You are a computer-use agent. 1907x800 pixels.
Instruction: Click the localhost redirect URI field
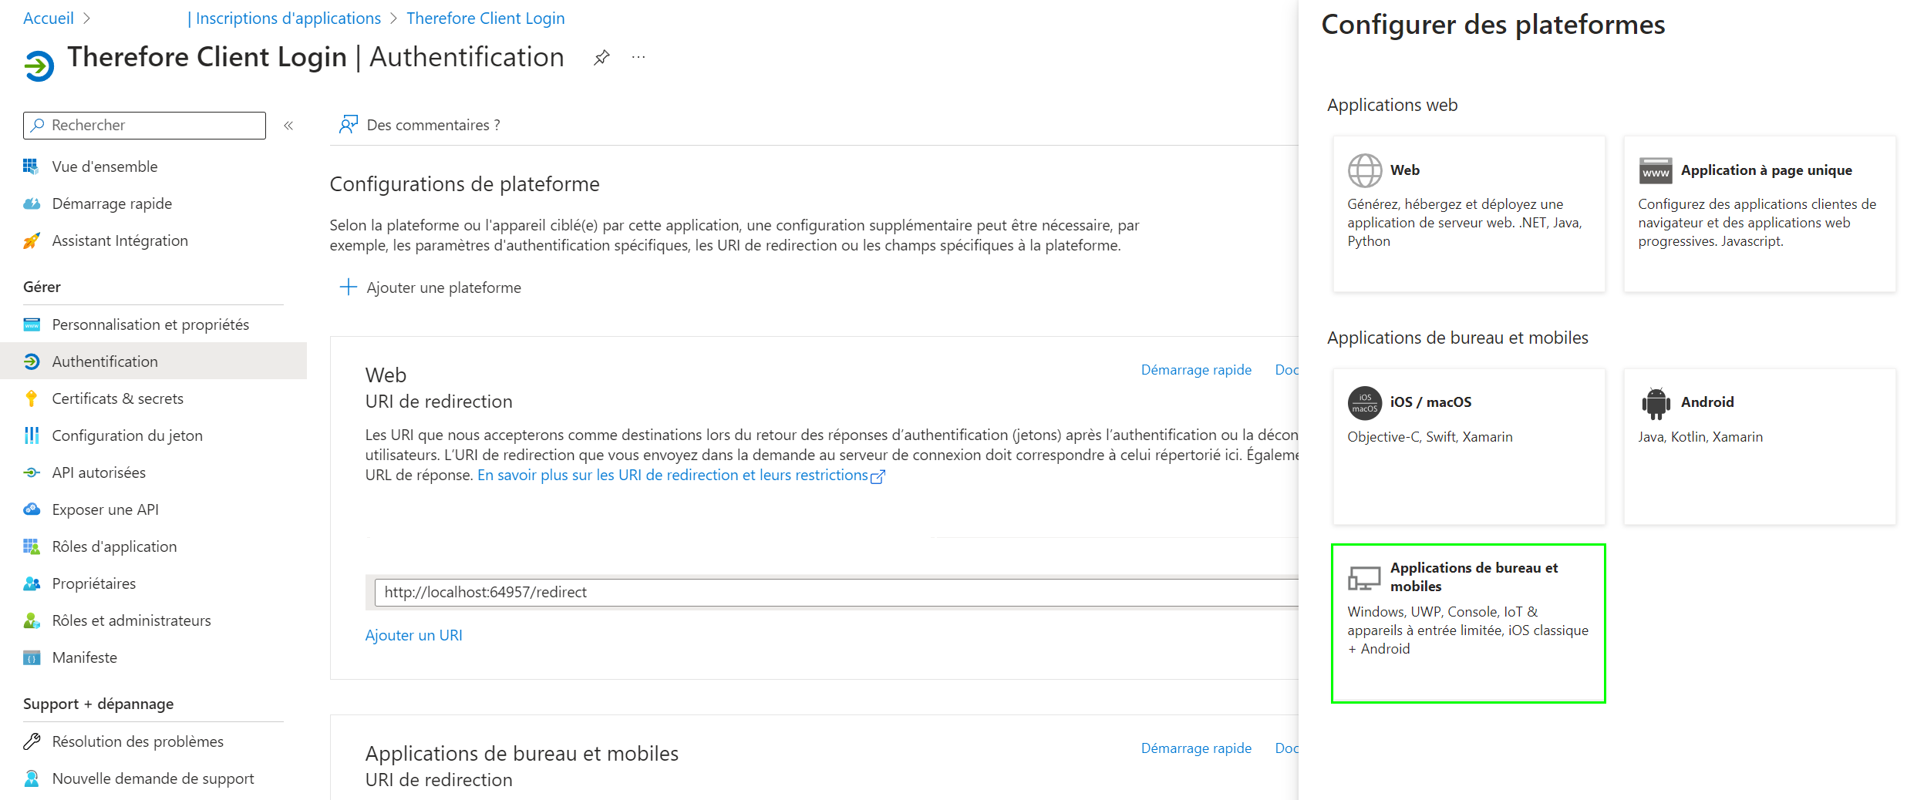tap(833, 592)
